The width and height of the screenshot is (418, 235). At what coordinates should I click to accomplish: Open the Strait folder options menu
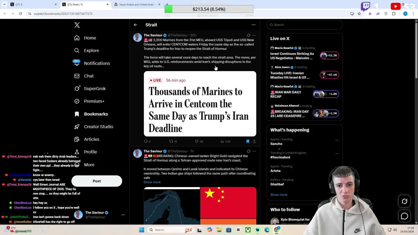[x=253, y=25]
